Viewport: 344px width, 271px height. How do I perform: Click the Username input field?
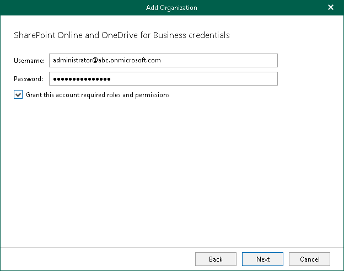[163, 60]
